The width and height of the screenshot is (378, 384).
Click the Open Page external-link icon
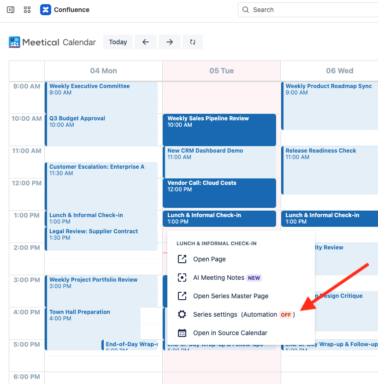[182, 259]
